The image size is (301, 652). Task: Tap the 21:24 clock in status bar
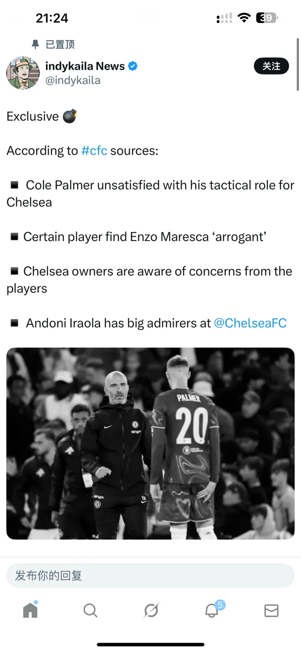point(52,18)
